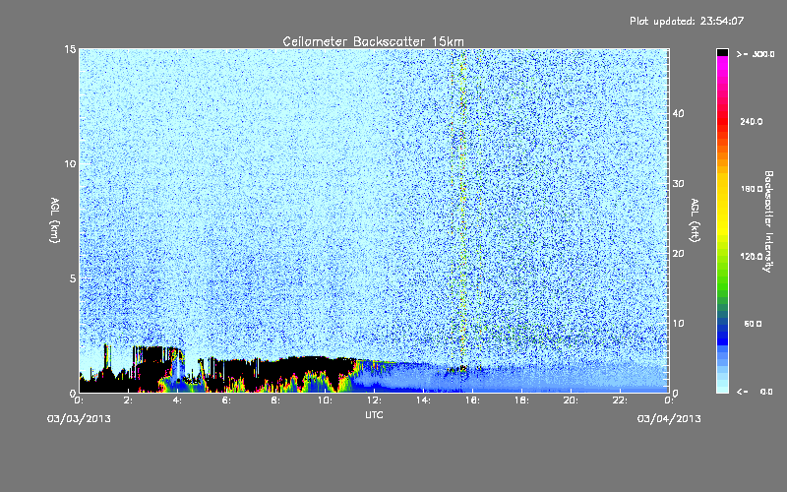Click the "4:" UTC hour tick
This screenshot has height=492, width=787.
(x=178, y=400)
